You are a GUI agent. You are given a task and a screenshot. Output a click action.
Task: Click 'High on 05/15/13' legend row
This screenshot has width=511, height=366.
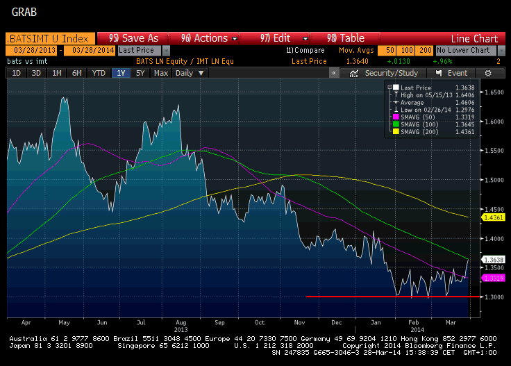tap(434, 95)
